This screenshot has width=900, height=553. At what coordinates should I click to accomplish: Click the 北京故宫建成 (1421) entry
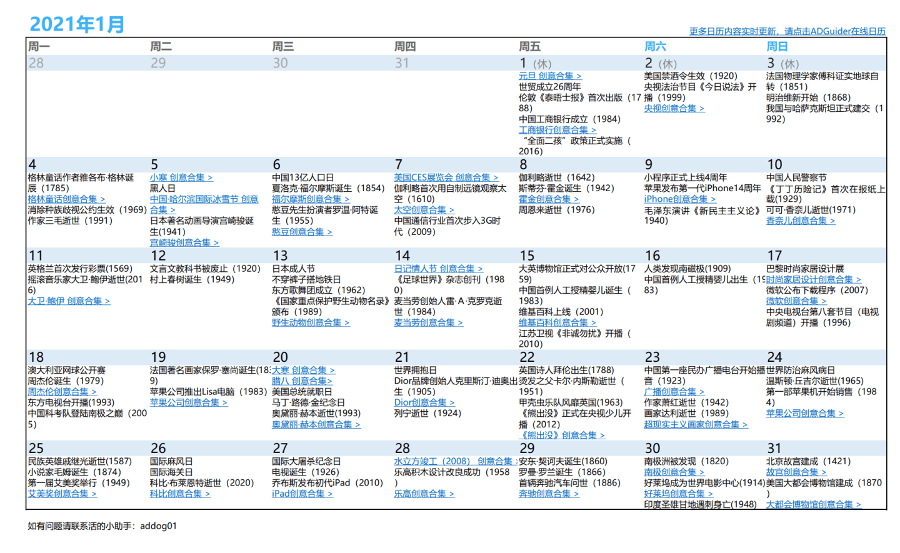pyautogui.click(x=809, y=462)
